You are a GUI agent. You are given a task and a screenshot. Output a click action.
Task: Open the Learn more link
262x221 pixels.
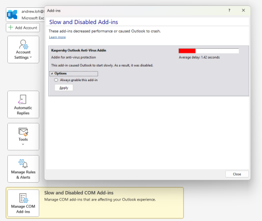click(x=57, y=37)
